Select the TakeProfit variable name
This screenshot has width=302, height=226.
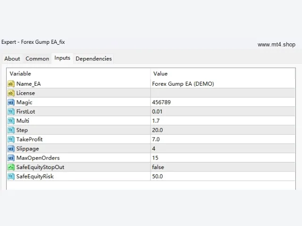tap(29, 139)
